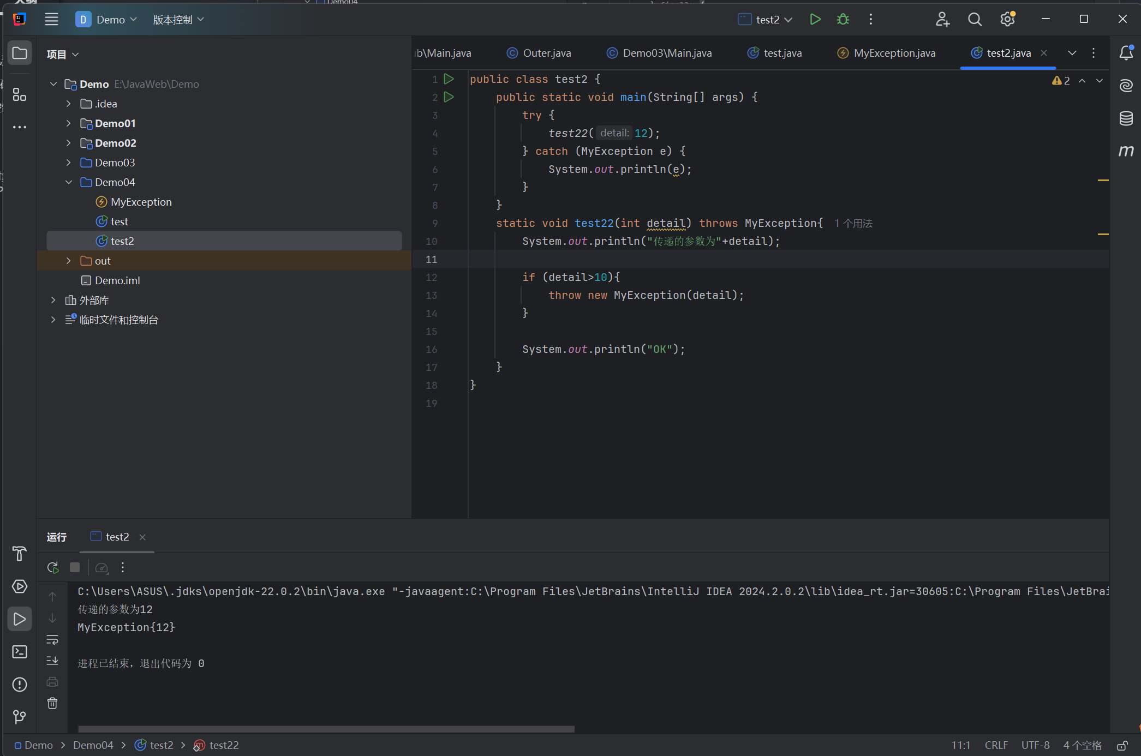The image size is (1141, 756).
Task: Open the 版本控制 menu
Action: click(x=178, y=20)
